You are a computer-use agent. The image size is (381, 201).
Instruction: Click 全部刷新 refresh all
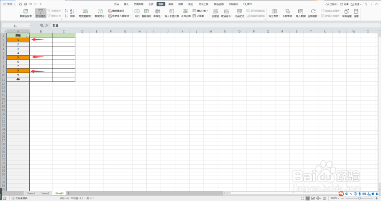click(x=313, y=13)
